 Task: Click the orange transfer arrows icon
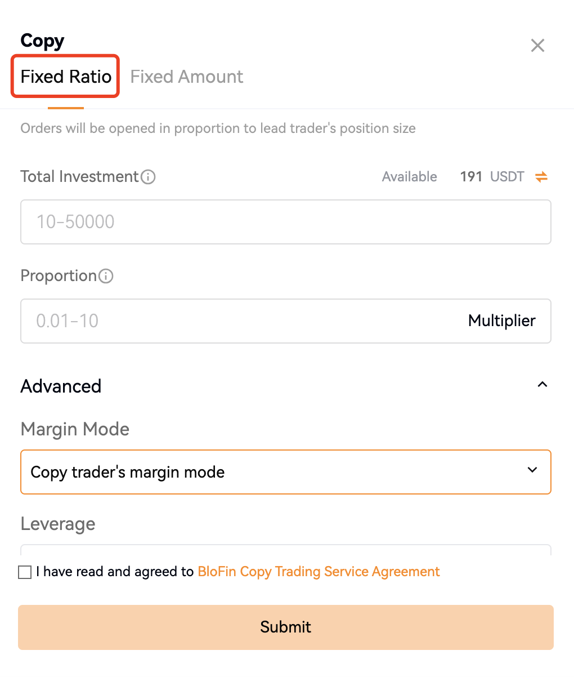[541, 177]
